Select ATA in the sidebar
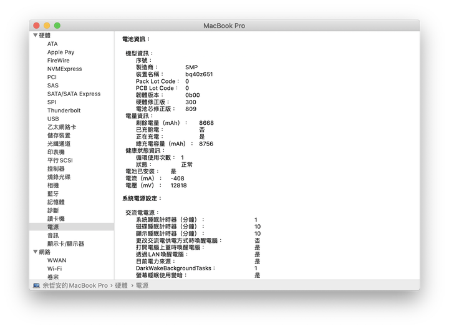The image size is (449, 329). (x=52, y=44)
